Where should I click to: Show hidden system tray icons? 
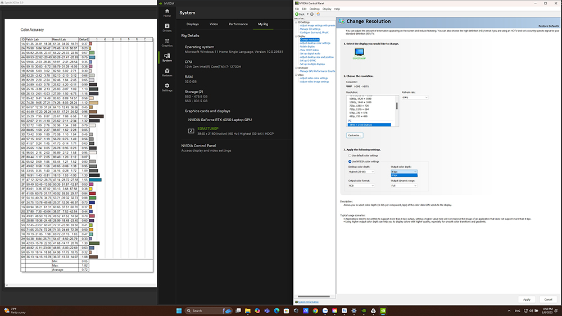(509, 310)
